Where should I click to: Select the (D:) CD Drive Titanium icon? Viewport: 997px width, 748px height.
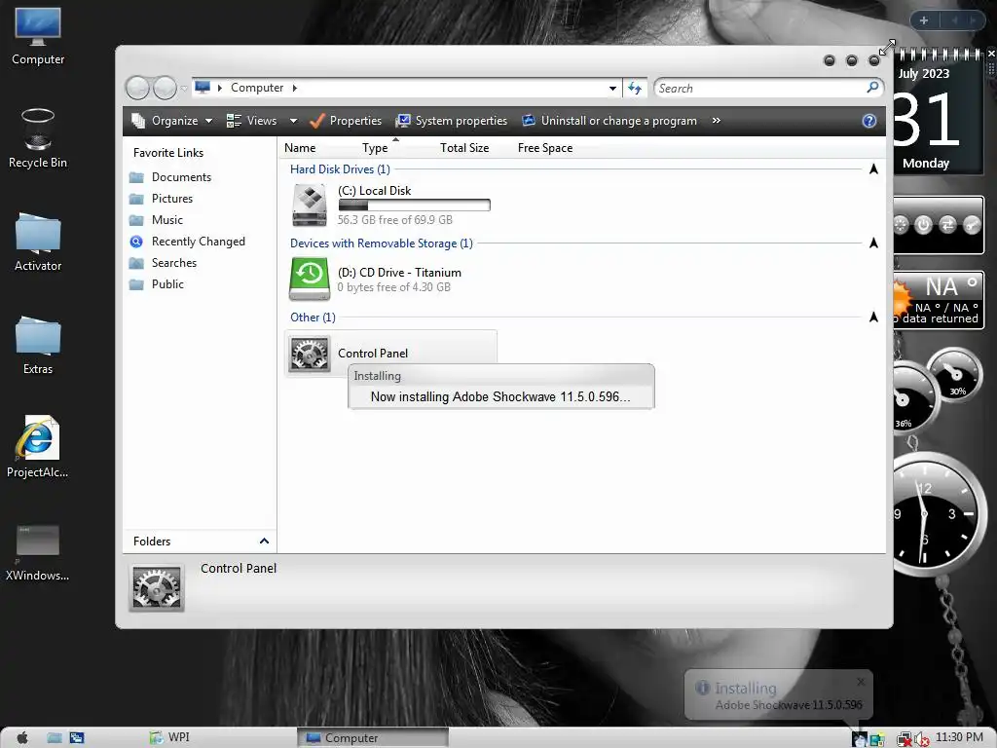tap(310, 279)
